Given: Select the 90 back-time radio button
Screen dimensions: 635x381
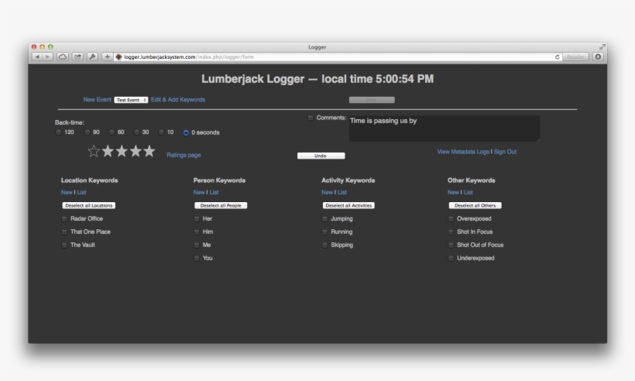Looking at the screenshot, I should click(x=87, y=132).
